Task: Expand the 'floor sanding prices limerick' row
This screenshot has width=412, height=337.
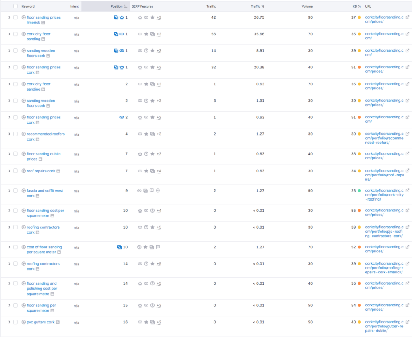Action: pyautogui.click(x=9, y=17)
